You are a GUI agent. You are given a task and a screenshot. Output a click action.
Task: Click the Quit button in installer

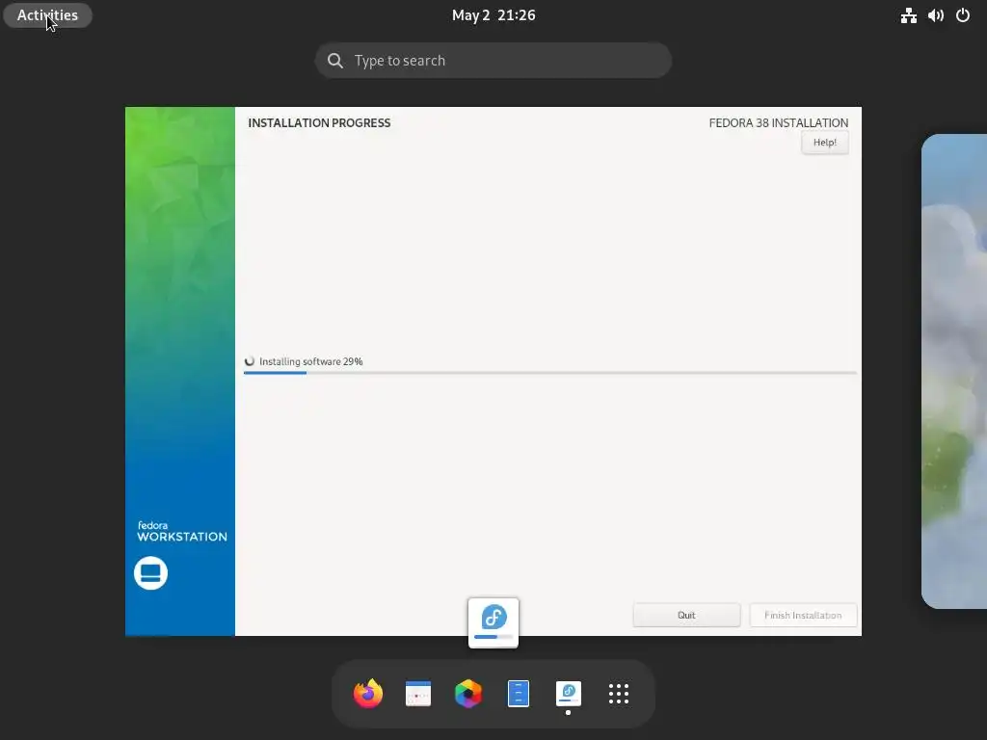click(x=686, y=615)
